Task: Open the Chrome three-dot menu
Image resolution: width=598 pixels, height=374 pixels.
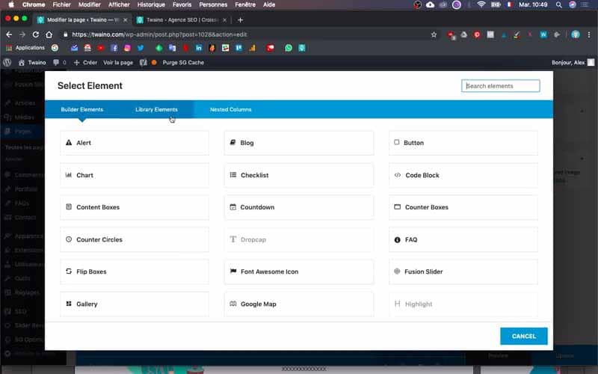Action: point(589,34)
